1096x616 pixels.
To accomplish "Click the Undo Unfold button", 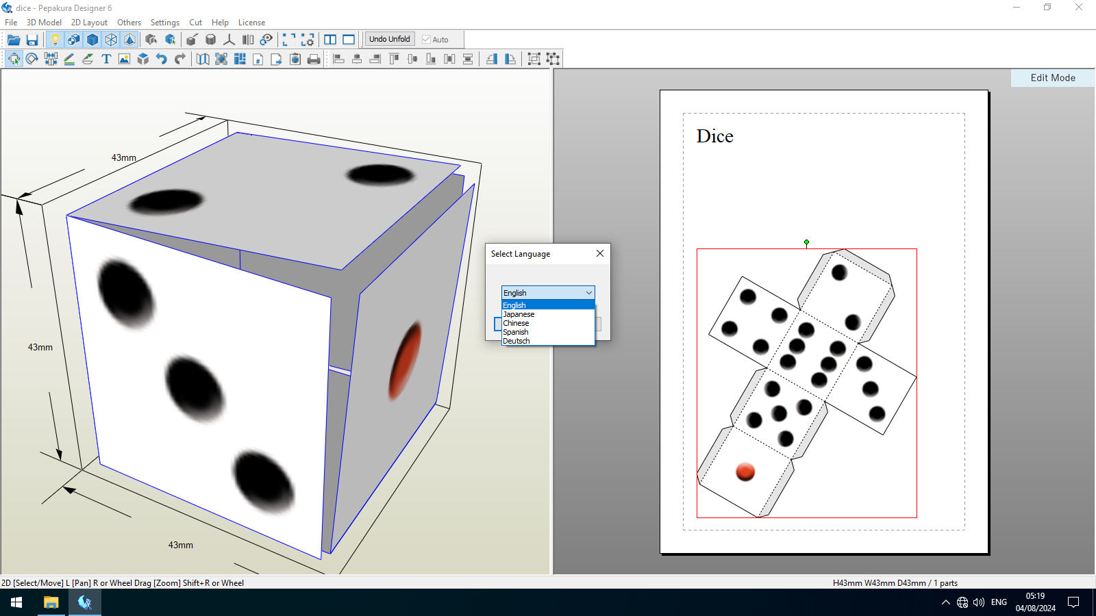I will [390, 39].
